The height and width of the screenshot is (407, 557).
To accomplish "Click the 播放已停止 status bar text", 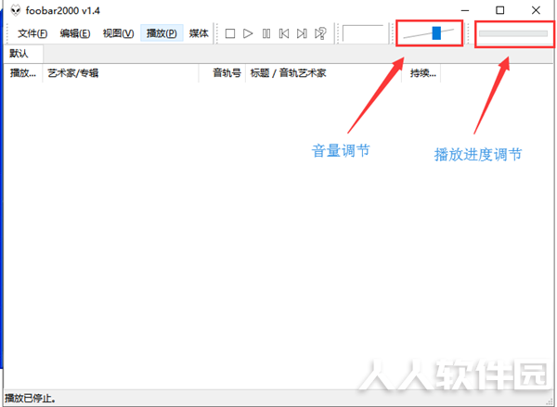I will pyautogui.click(x=31, y=398).
